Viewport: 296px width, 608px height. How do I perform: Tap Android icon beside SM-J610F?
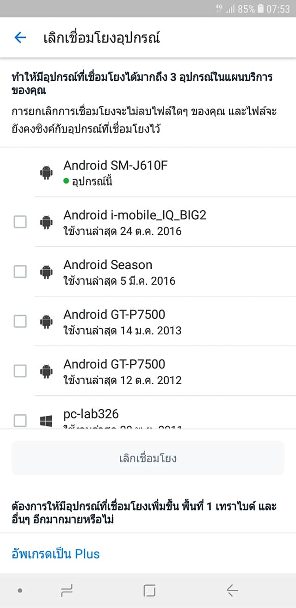click(46, 173)
